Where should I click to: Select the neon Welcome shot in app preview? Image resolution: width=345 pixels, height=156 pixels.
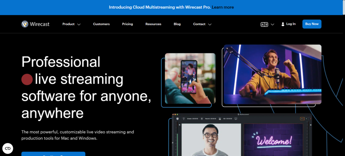tap(275, 140)
